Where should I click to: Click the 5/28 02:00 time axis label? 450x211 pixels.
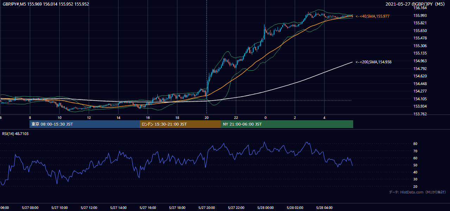click(295, 207)
